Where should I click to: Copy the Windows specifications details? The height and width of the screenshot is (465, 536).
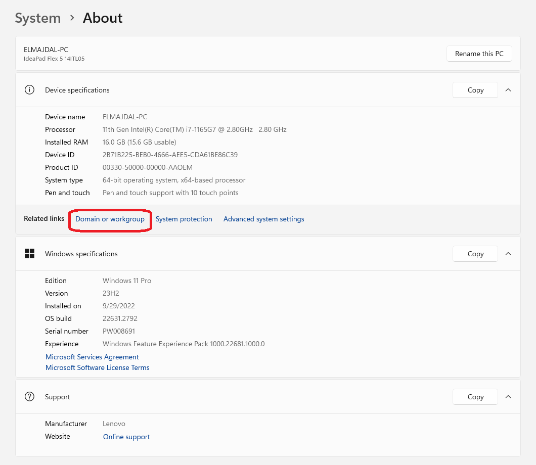(x=475, y=253)
